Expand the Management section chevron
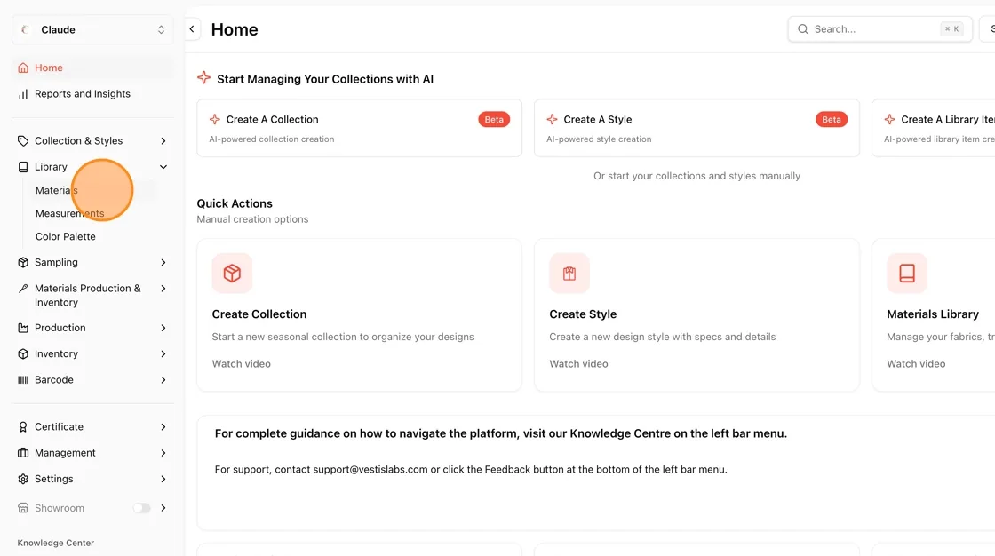The image size is (995, 556). coord(163,453)
